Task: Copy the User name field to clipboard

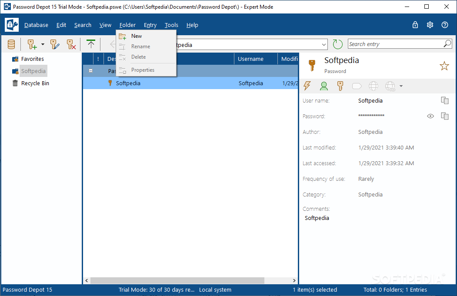Action: [x=445, y=100]
